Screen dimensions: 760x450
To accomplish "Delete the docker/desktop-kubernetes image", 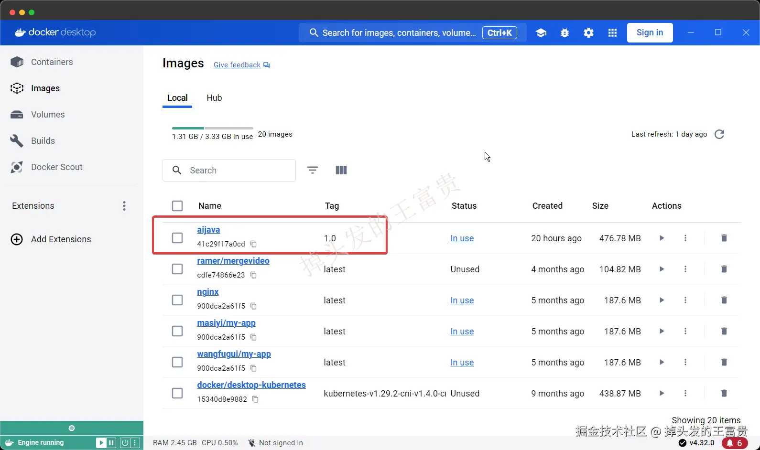I will pyautogui.click(x=724, y=393).
